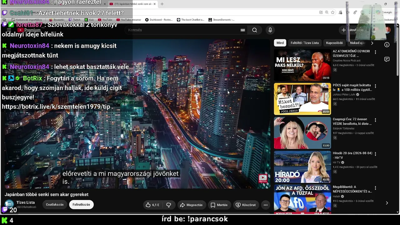Open options for Csepregi Éva video
Viewport: 400px width, 225px height.
[375, 120]
